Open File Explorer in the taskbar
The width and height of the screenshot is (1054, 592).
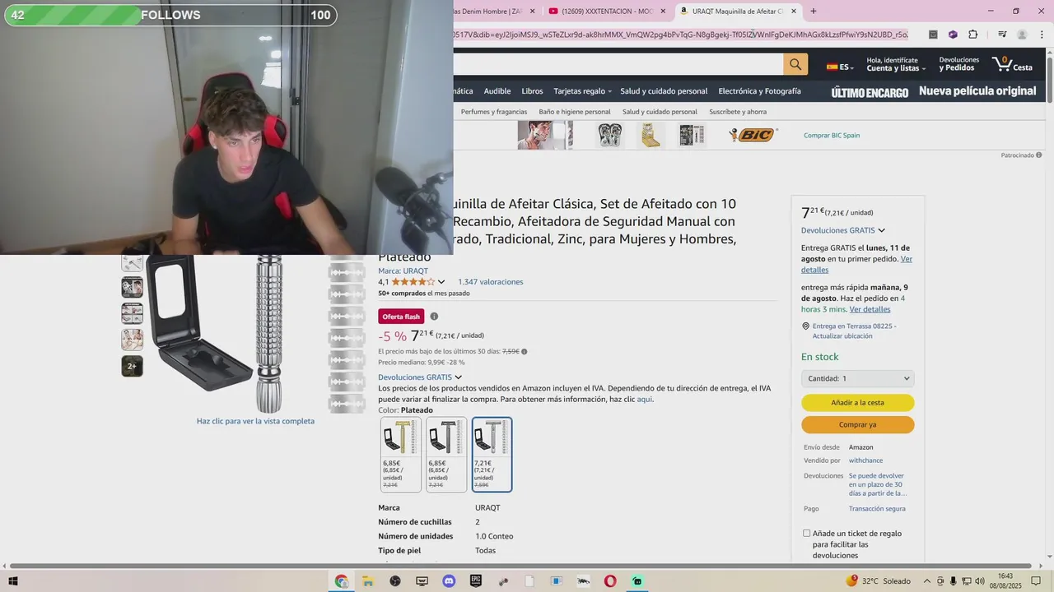[368, 581]
